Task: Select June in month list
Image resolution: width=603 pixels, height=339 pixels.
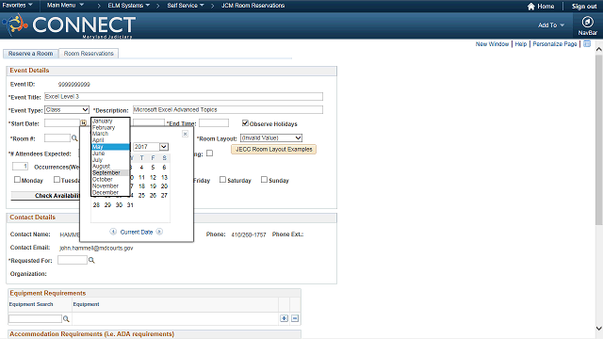Action: [110, 153]
